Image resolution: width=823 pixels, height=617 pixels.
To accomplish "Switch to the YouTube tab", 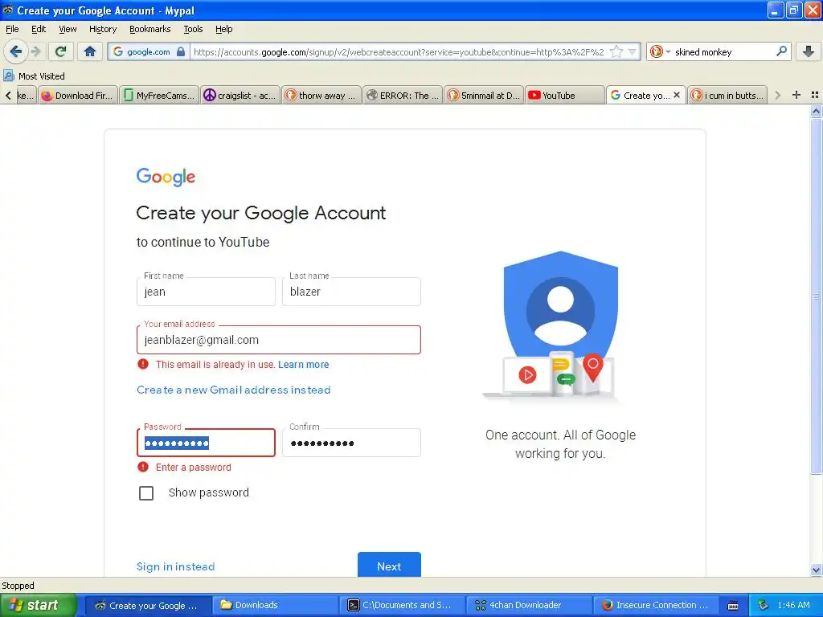I will (565, 95).
